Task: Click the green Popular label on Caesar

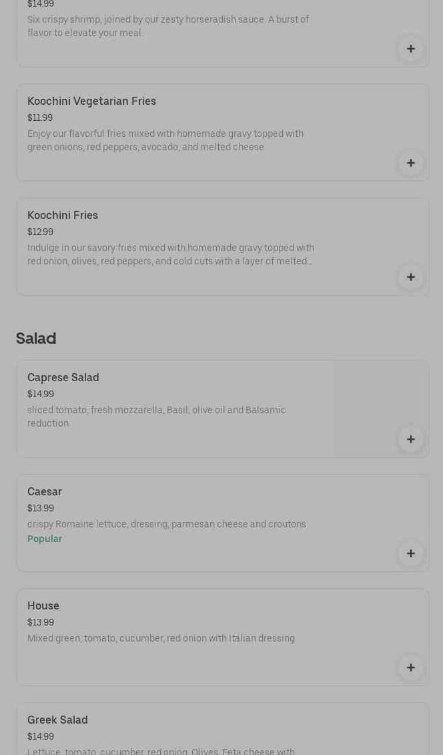Action: 45,539
